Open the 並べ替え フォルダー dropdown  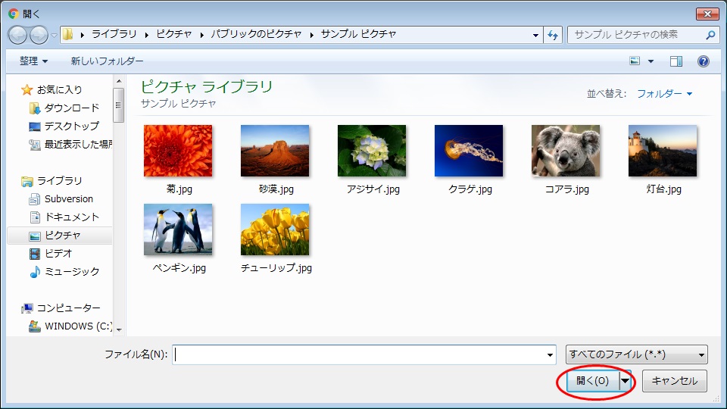[x=664, y=94]
